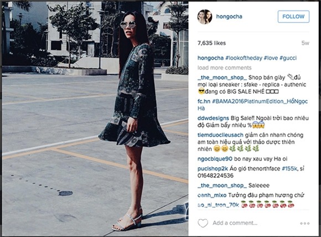Open the three-dot more options menu
Image resolution: width=321 pixels, height=237 pixels.
304,223
